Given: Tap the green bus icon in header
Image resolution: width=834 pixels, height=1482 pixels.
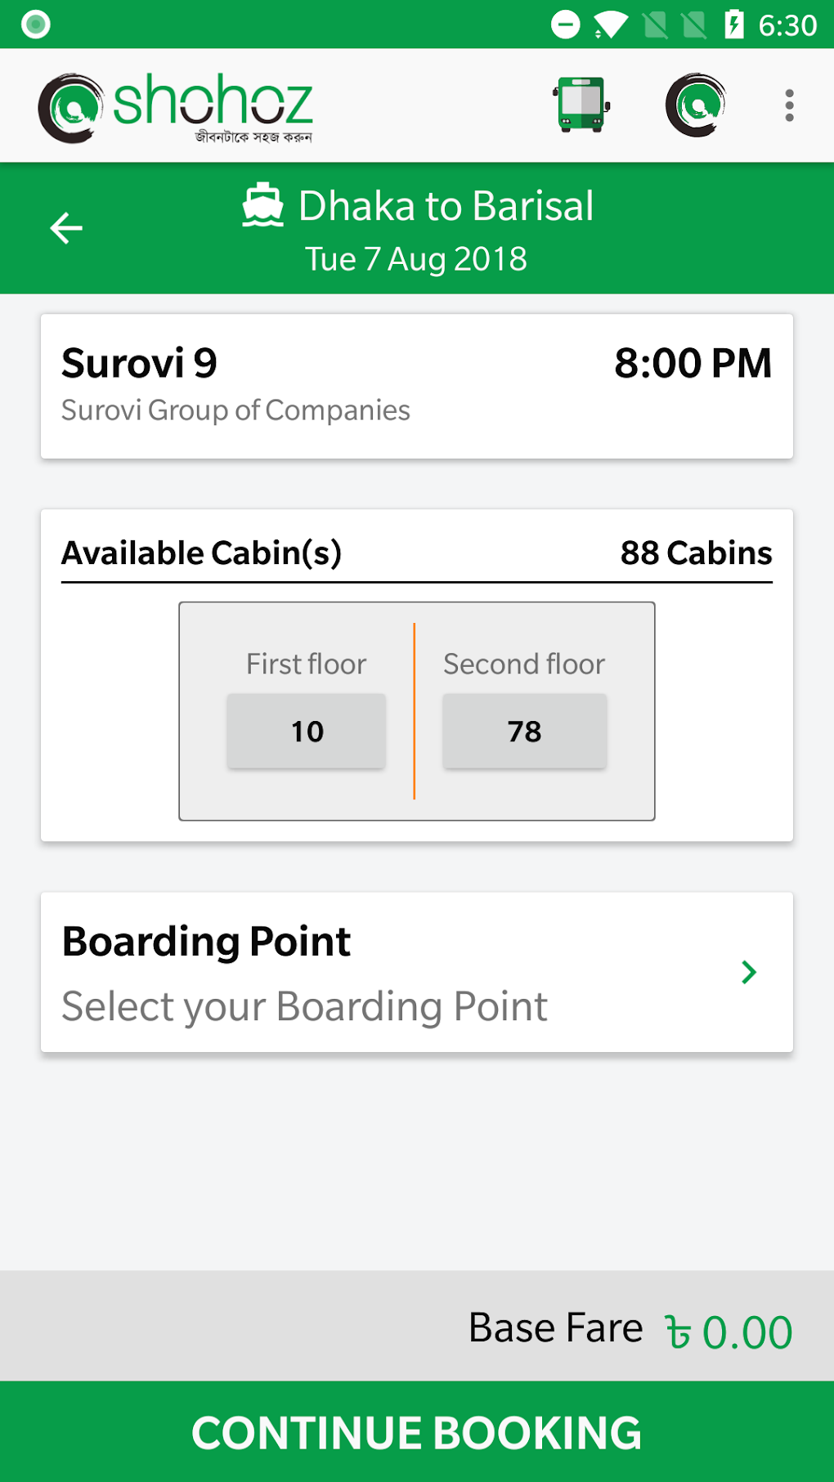Looking at the screenshot, I should [581, 105].
